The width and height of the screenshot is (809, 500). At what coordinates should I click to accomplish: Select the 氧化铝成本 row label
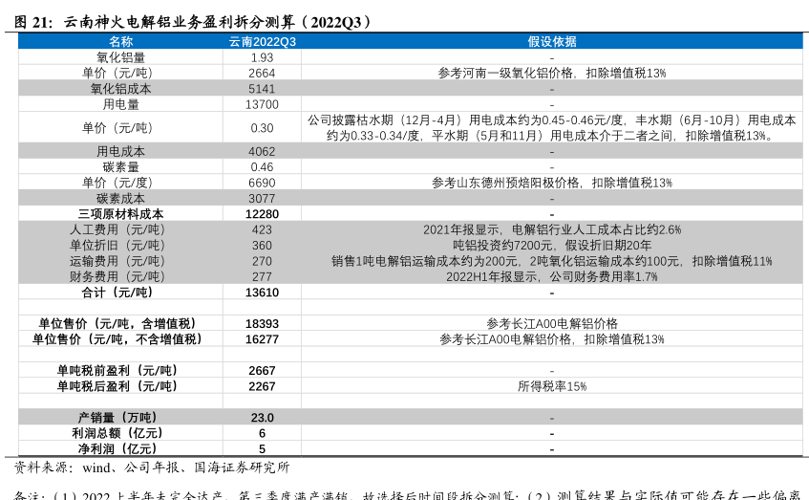coord(120,89)
